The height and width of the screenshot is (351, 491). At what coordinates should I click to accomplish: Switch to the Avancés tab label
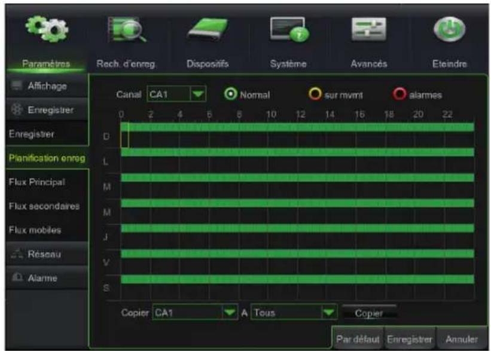(369, 64)
